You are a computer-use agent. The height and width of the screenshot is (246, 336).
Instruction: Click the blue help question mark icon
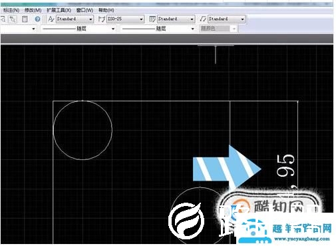37,19
